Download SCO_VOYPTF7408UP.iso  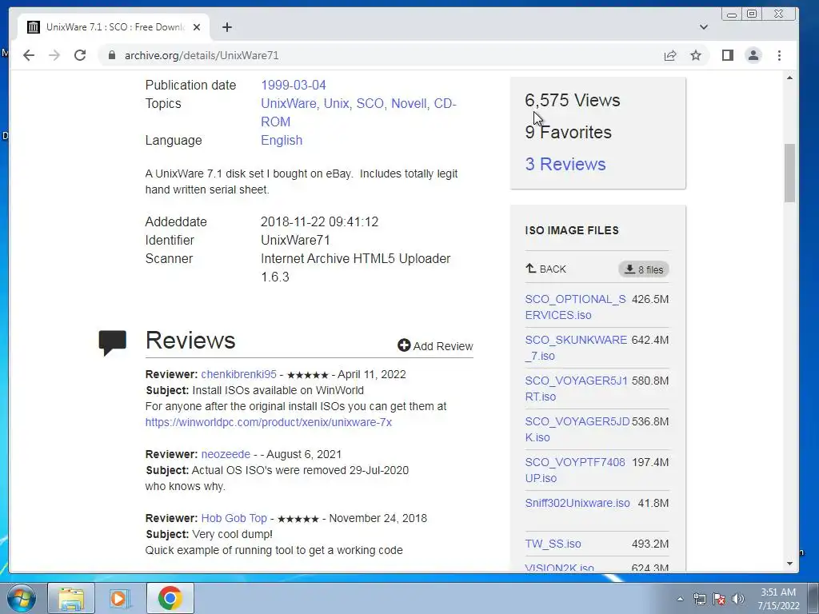click(x=574, y=470)
